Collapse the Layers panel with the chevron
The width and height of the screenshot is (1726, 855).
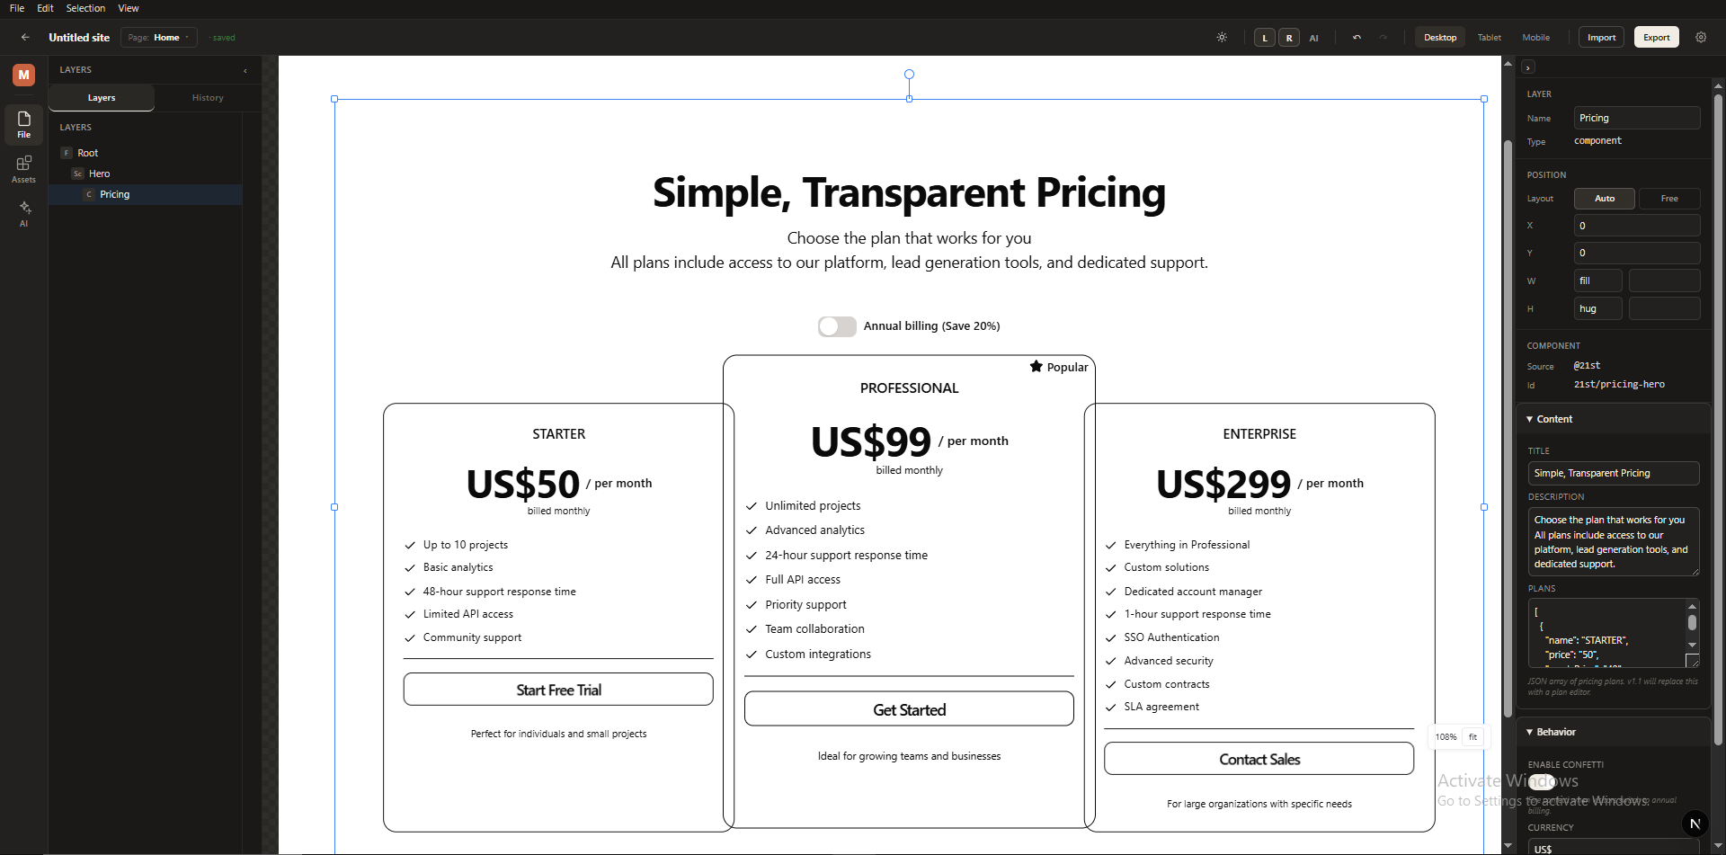click(245, 70)
